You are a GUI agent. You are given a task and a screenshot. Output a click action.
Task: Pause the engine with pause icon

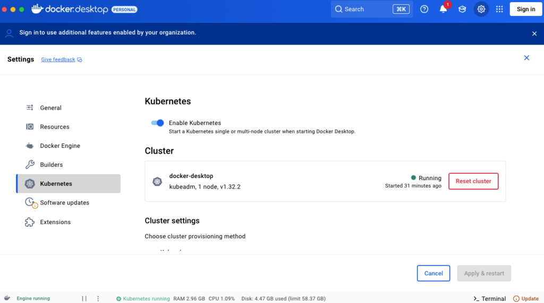click(x=84, y=299)
